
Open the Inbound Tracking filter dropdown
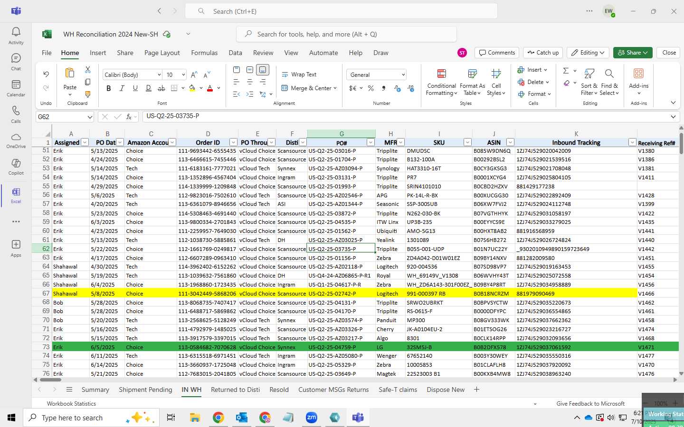pyautogui.click(x=632, y=142)
